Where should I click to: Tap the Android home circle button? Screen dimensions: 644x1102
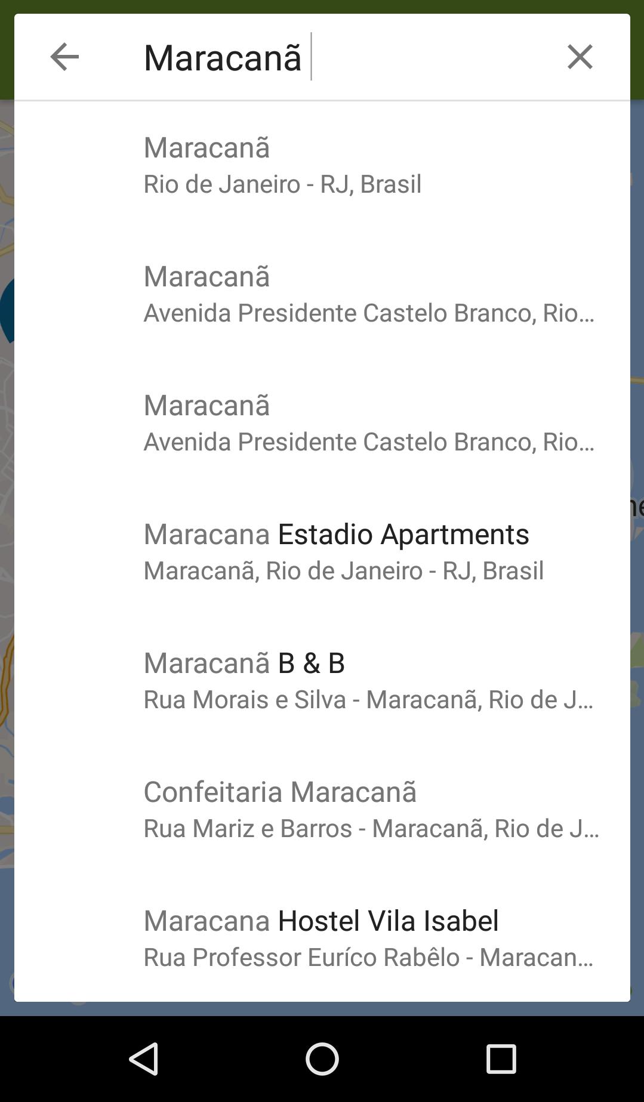(x=322, y=1059)
